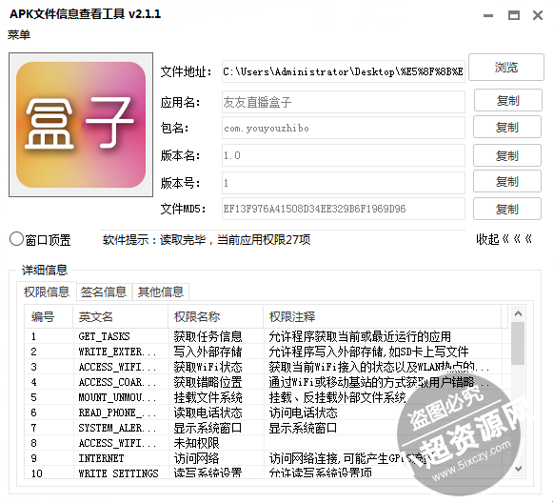Copy the 包名 value with 复制
The image size is (554, 503).
(x=507, y=128)
